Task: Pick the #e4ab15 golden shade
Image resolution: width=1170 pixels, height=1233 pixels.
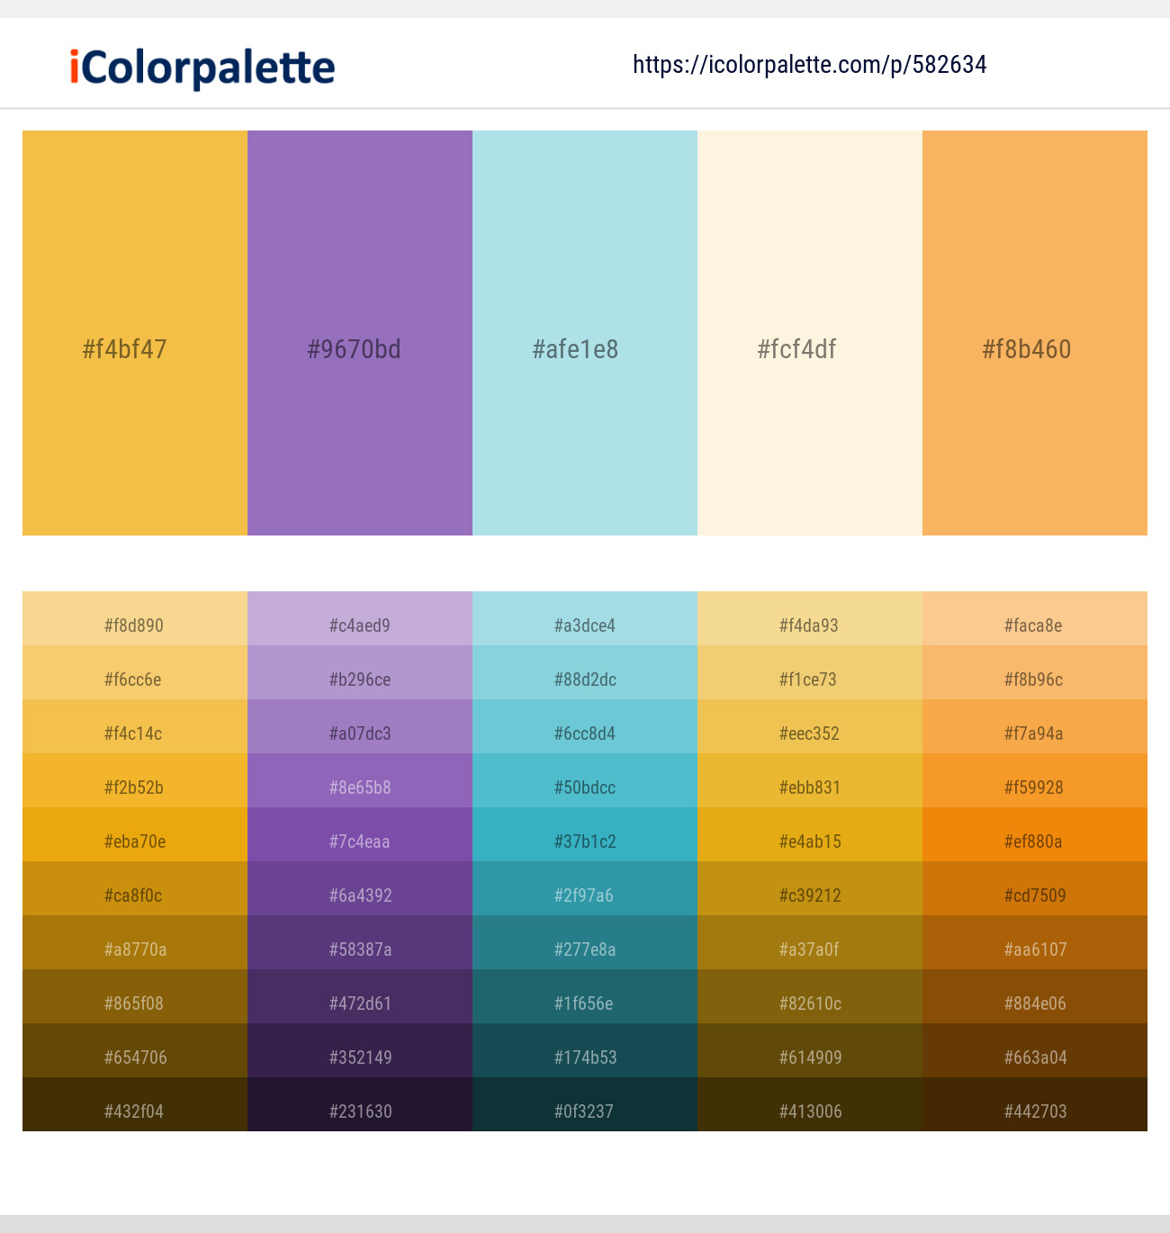Action: (810, 834)
